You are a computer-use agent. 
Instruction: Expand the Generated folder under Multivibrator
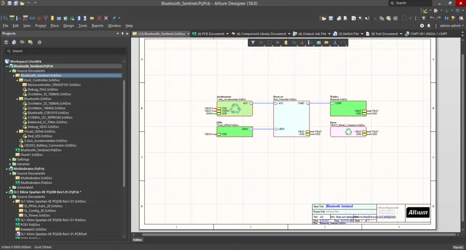pos(10,187)
